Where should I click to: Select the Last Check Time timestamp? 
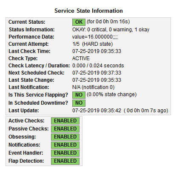(97, 51)
